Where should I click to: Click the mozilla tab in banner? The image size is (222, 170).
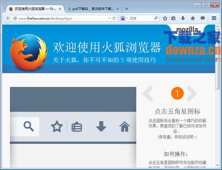pyautogui.click(x=187, y=29)
